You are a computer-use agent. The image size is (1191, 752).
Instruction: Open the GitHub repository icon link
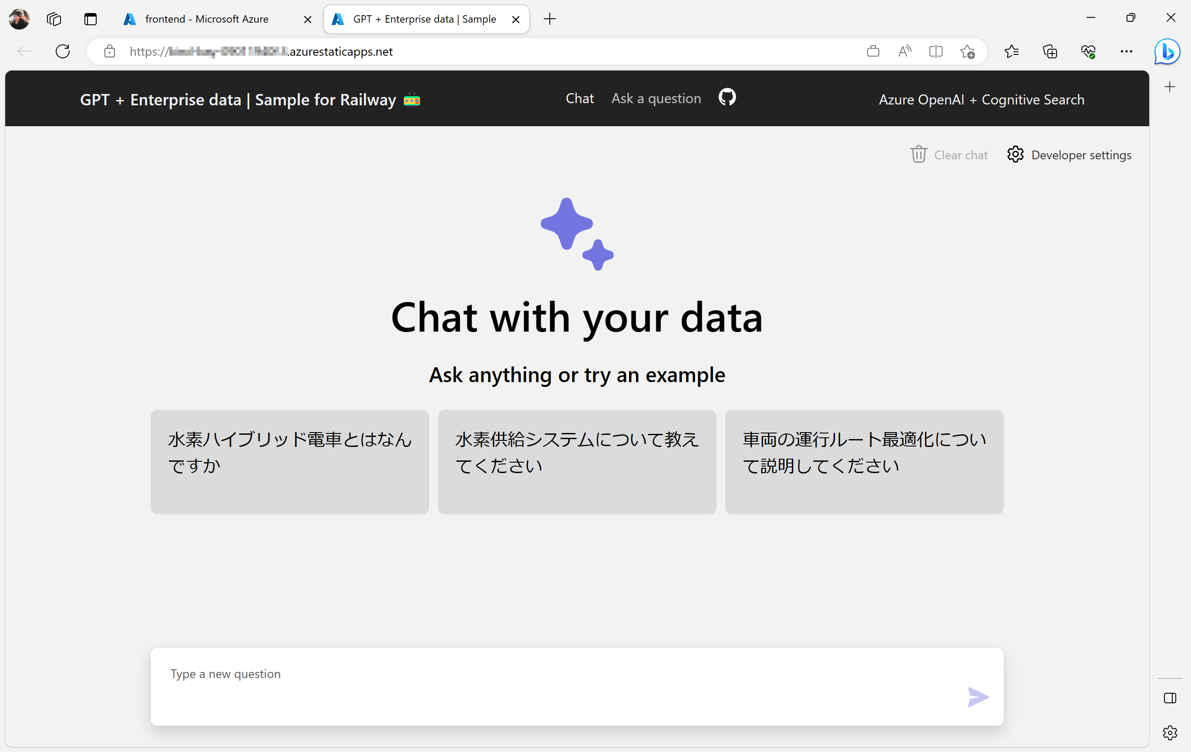[x=727, y=97]
